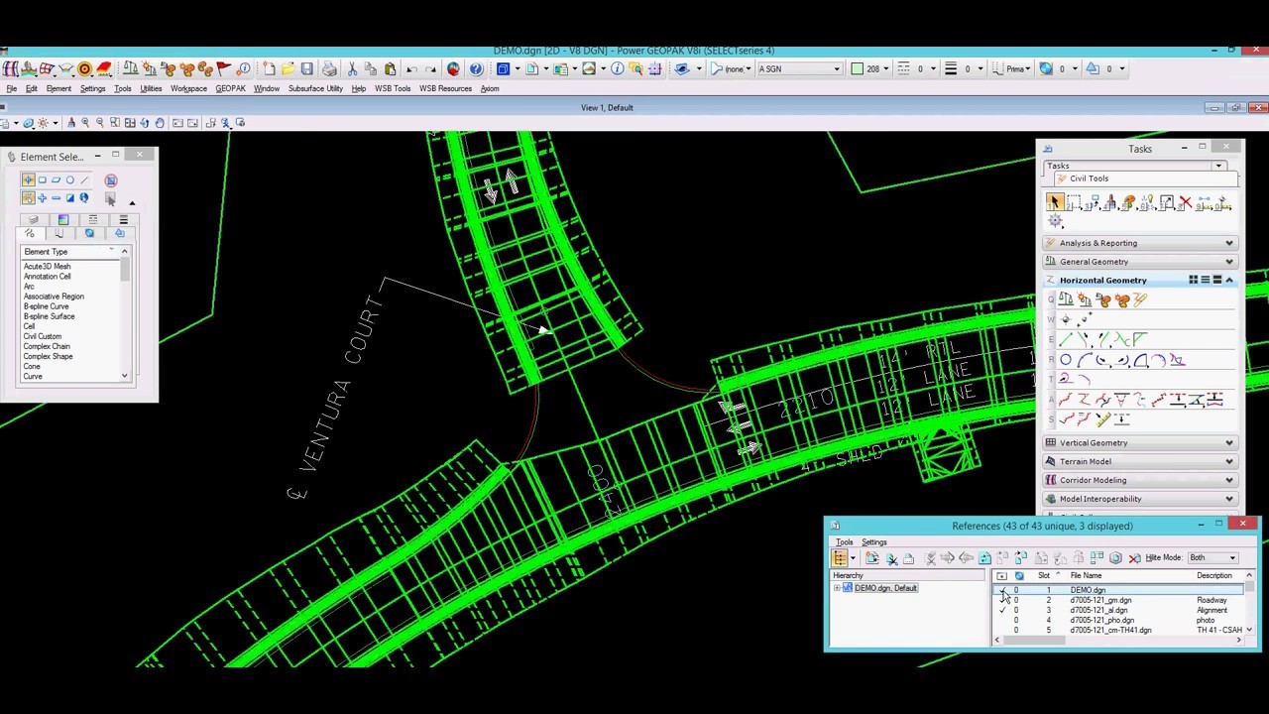The width and height of the screenshot is (1269, 714).
Task: Toggle Show Hierarchy button in References
Action: (x=840, y=558)
